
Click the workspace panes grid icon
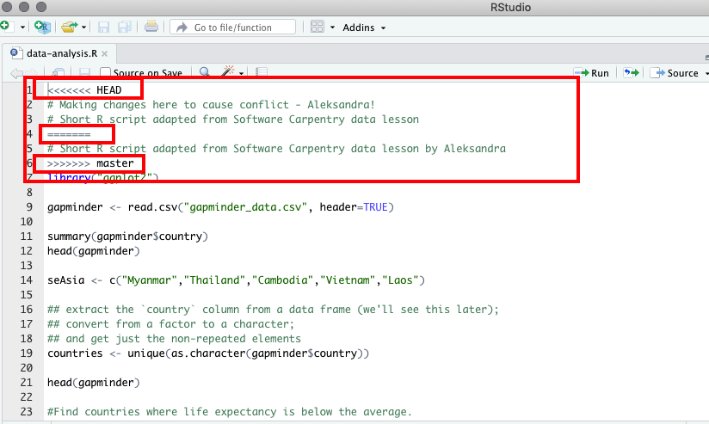click(317, 28)
